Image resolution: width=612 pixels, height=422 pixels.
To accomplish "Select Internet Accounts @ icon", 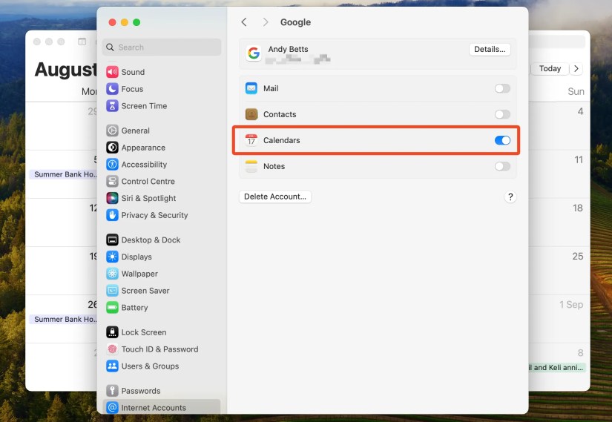I will pos(112,408).
